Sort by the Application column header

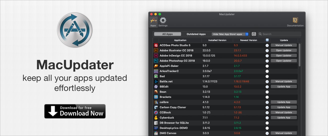[180, 40]
